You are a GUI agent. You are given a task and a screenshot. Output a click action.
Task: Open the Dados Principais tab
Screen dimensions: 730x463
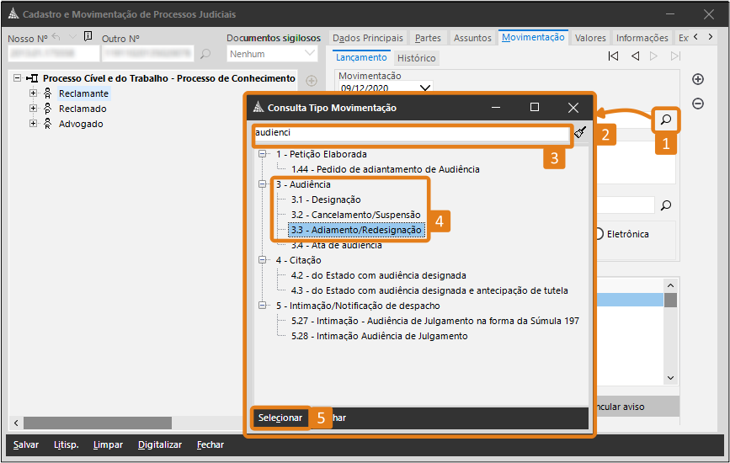(x=367, y=38)
